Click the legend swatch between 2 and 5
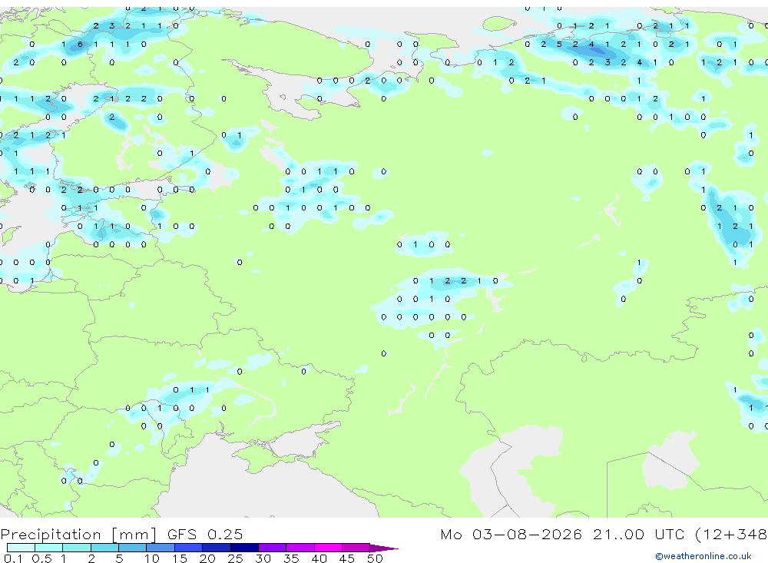This screenshot has width=768, height=563. [104, 548]
